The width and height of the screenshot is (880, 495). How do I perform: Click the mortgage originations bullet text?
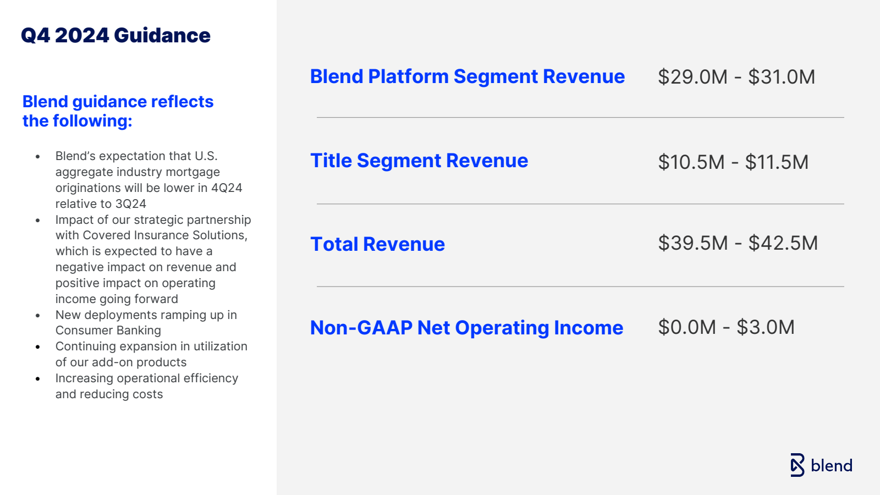coord(148,180)
